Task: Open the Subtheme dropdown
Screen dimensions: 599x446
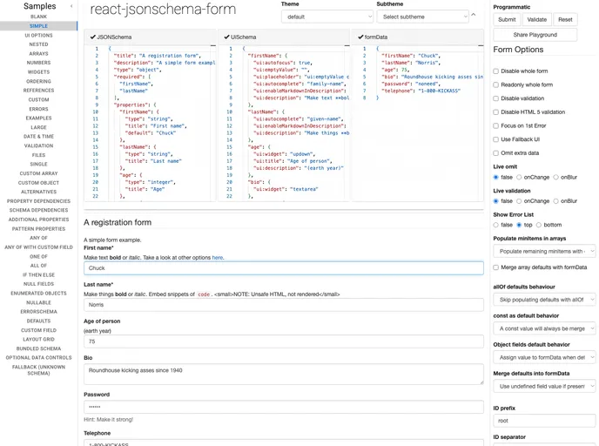Action: (422, 17)
